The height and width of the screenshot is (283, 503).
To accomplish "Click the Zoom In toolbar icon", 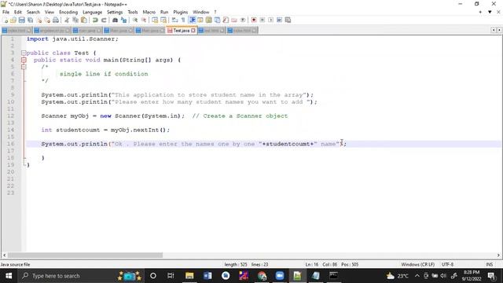I will click(x=134, y=20).
